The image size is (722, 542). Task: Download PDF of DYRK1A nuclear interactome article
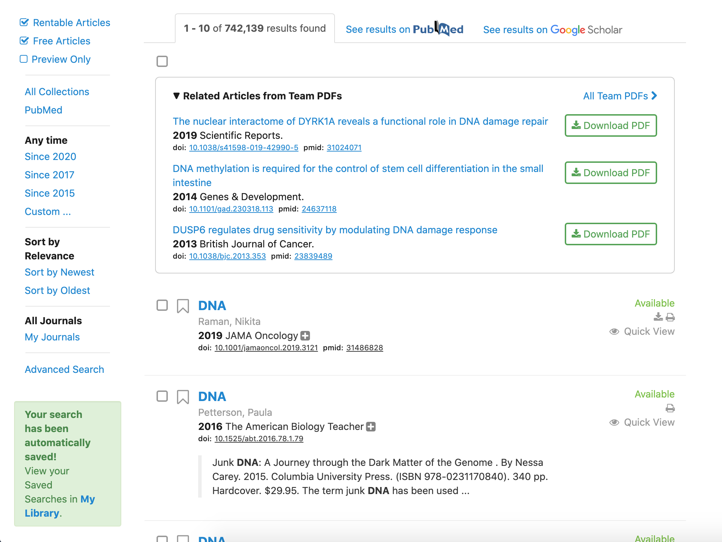[x=611, y=125]
